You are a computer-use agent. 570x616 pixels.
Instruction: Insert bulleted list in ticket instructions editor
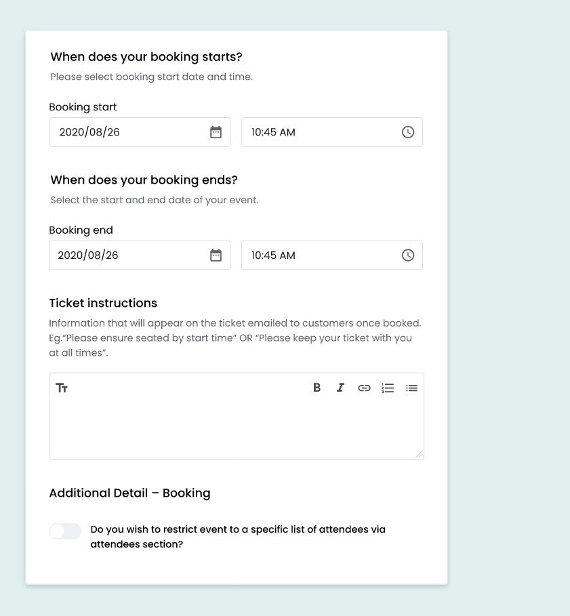[411, 388]
